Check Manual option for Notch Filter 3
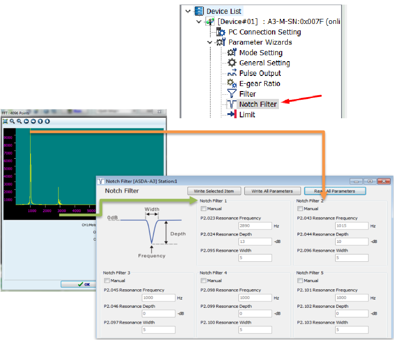 107,281
